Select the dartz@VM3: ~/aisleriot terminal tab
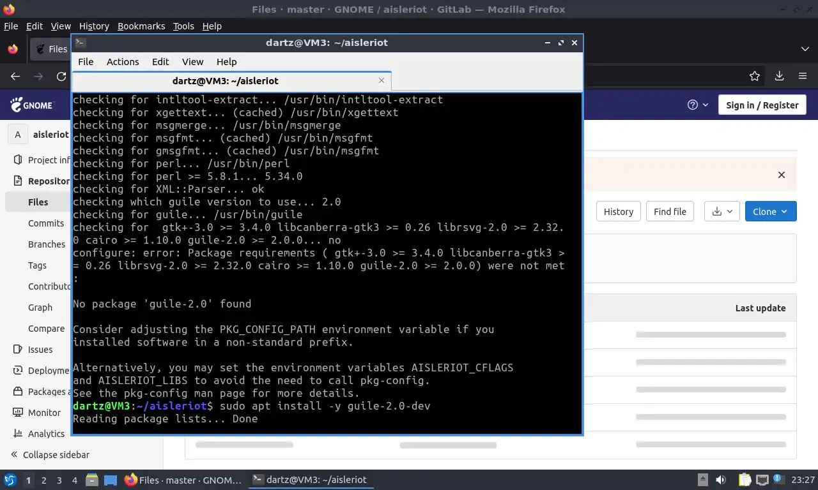Viewport: 818px width, 490px height. click(231, 81)
